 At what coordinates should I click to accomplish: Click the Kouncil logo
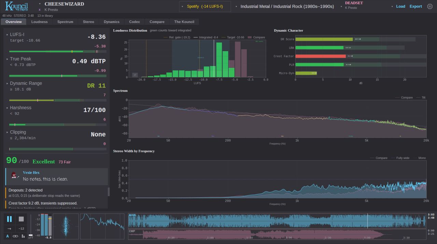pos(17,6)
